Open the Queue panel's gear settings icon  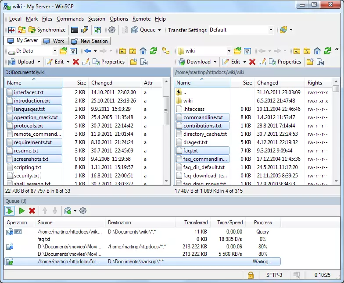click(x=83, y=211)
